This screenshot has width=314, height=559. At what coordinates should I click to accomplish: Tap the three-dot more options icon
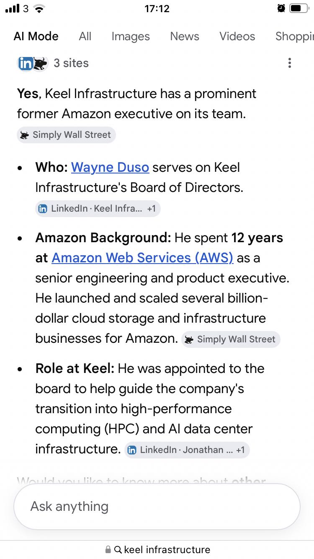[289, 63]
